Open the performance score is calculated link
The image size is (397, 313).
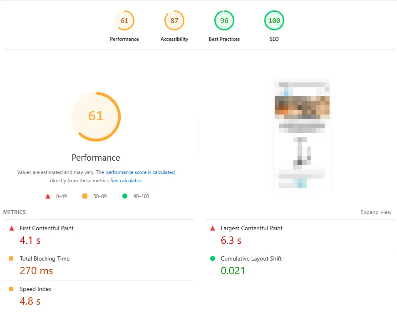pos(140,172)
